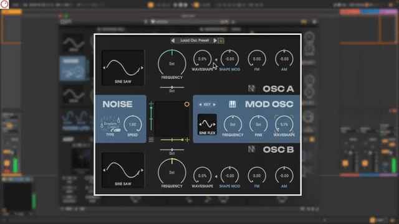Image resolution: width=399 pixels, height=224 pixels.
Task: Select next OSC A waveform arrow
Action: pos(142,68)
